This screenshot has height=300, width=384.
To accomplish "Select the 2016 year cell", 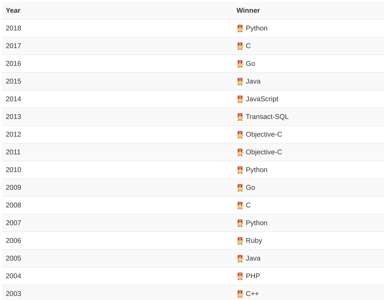I will click(x=13, y=64).
